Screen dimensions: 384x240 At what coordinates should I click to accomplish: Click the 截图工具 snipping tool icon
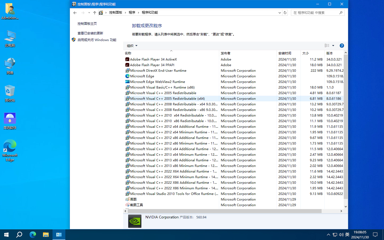pos(127,205)
